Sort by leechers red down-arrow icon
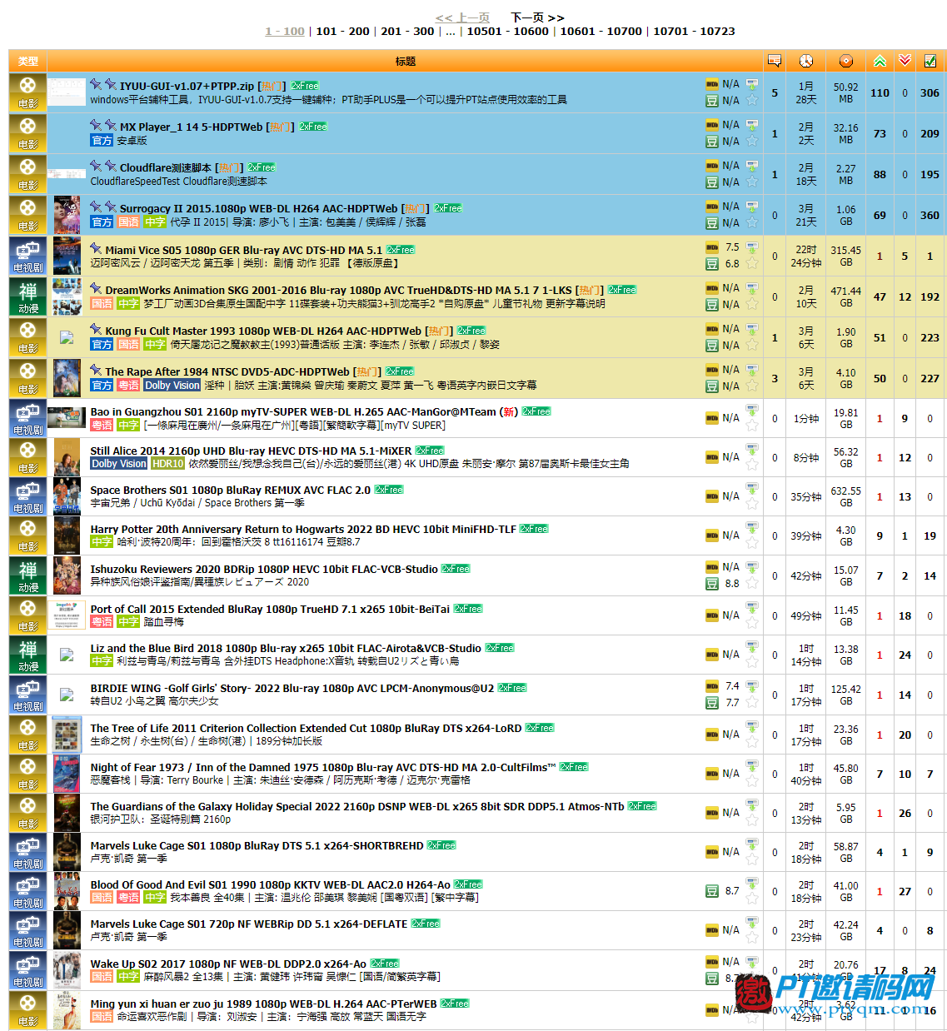Viewport: 947px width, 1031px height. [905, 61]
